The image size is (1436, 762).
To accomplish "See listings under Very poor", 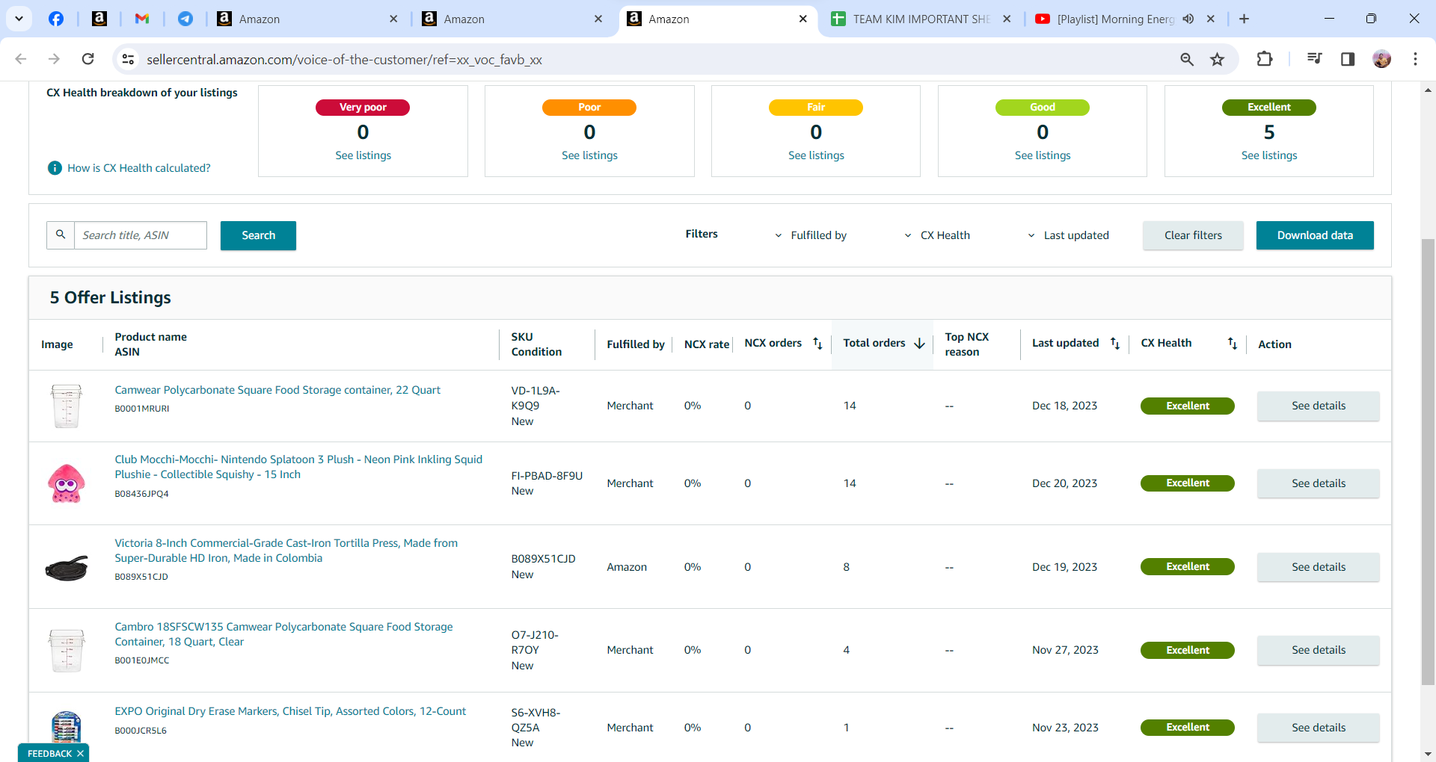I will point(363,155).
